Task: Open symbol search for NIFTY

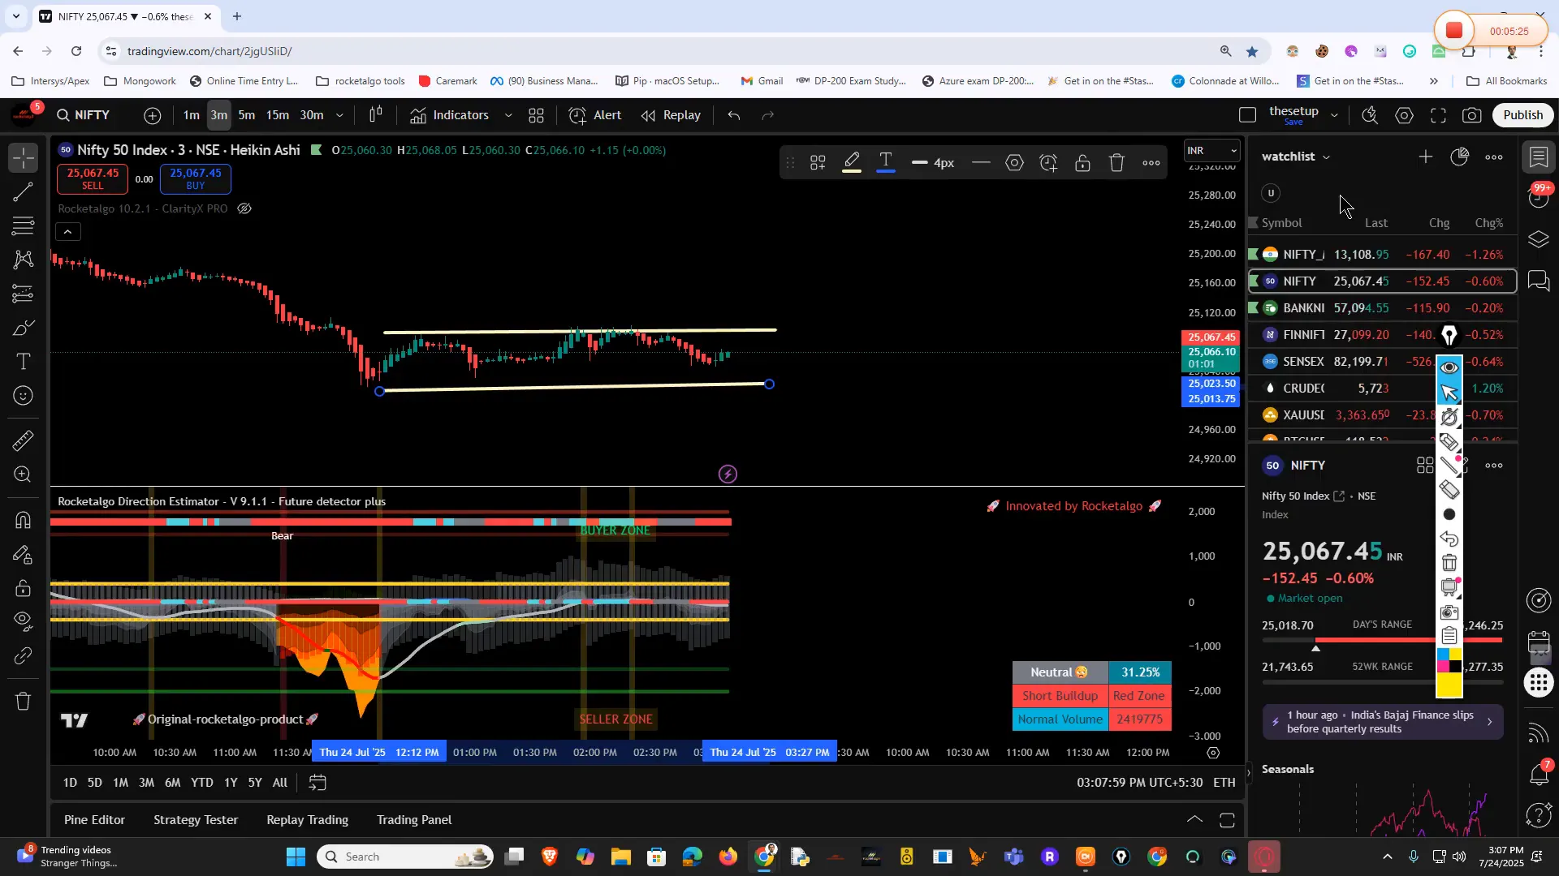Action: 84,115
